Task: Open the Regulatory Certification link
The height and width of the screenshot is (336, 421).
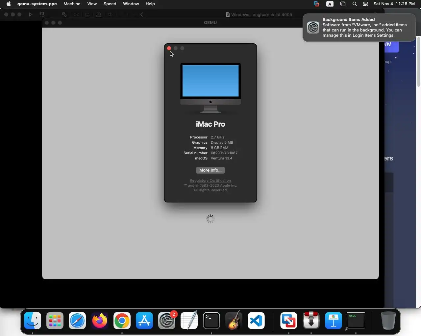Action: tap(210, 180)
